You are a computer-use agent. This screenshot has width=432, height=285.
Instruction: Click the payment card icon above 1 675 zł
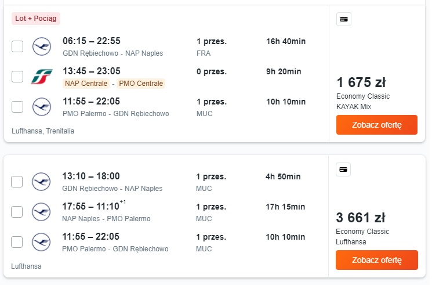click(x=343, y=19)
